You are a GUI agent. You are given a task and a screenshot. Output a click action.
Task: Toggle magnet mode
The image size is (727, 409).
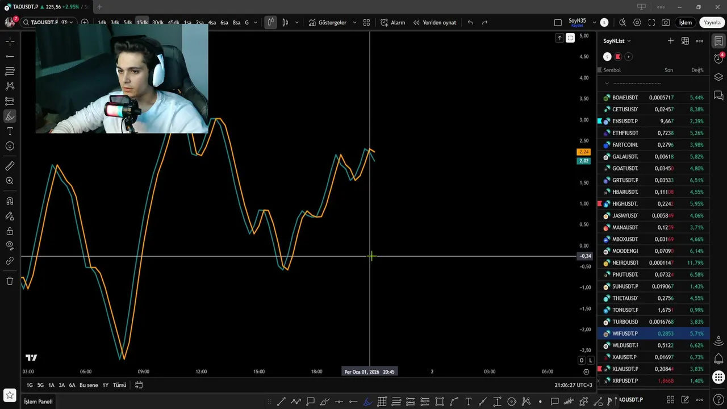pos(10,201)
